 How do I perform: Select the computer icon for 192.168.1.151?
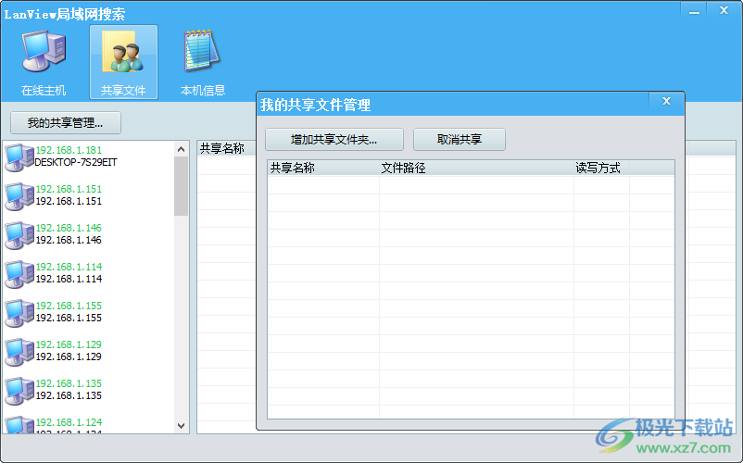[x=19, y=196]
